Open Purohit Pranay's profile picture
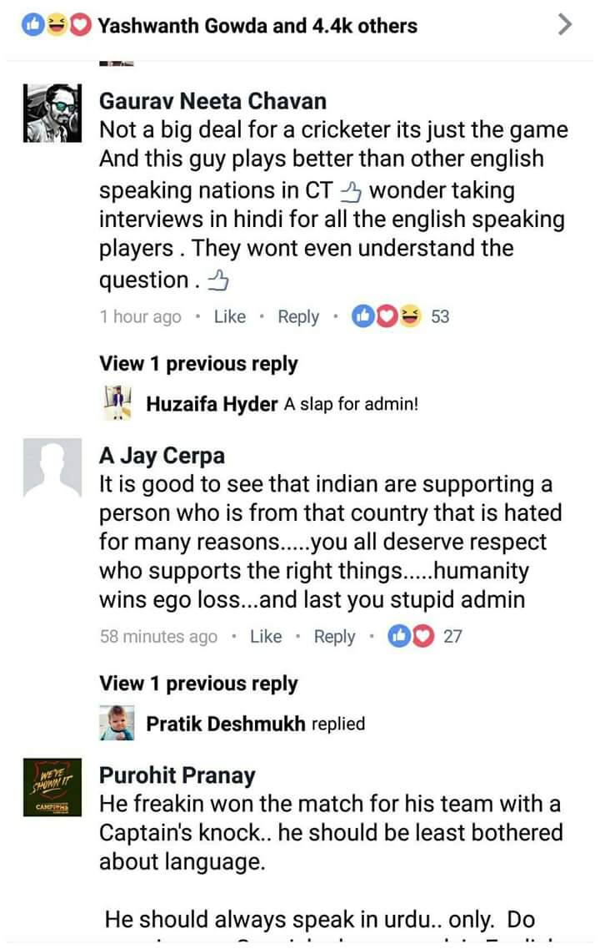 point(52,787)
